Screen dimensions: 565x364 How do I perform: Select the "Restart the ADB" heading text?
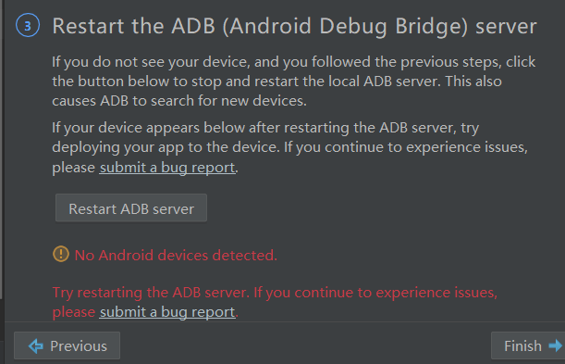pyautogui.click(x=134, y=26)
